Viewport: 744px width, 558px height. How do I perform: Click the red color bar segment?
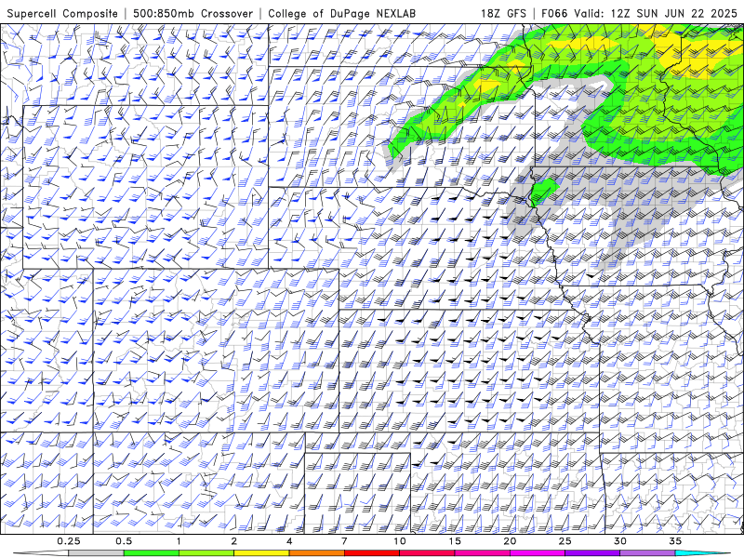click(x=371, y=553)
